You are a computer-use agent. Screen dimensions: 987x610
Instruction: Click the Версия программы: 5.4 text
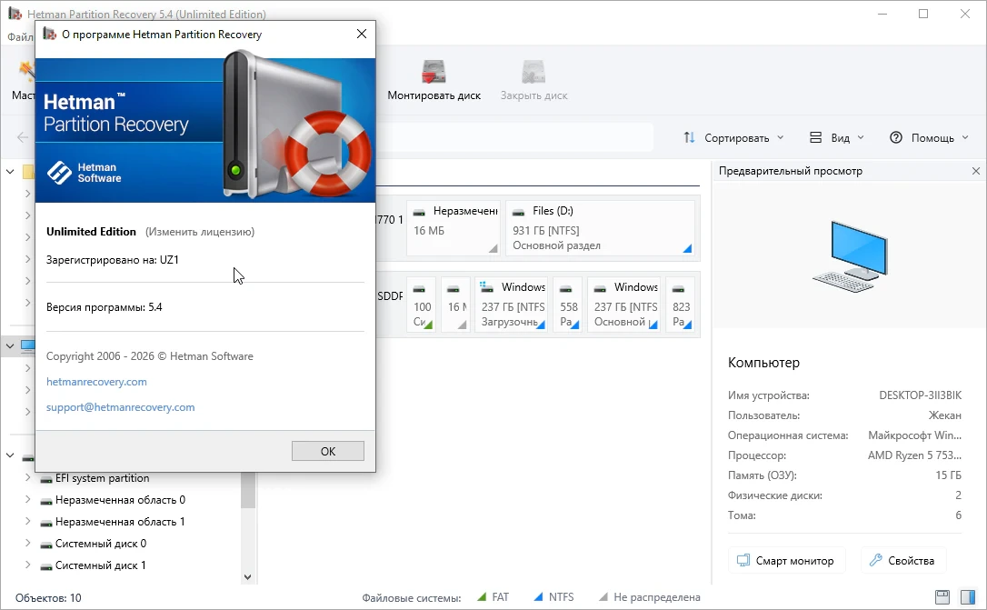click(x=104, y=307)
